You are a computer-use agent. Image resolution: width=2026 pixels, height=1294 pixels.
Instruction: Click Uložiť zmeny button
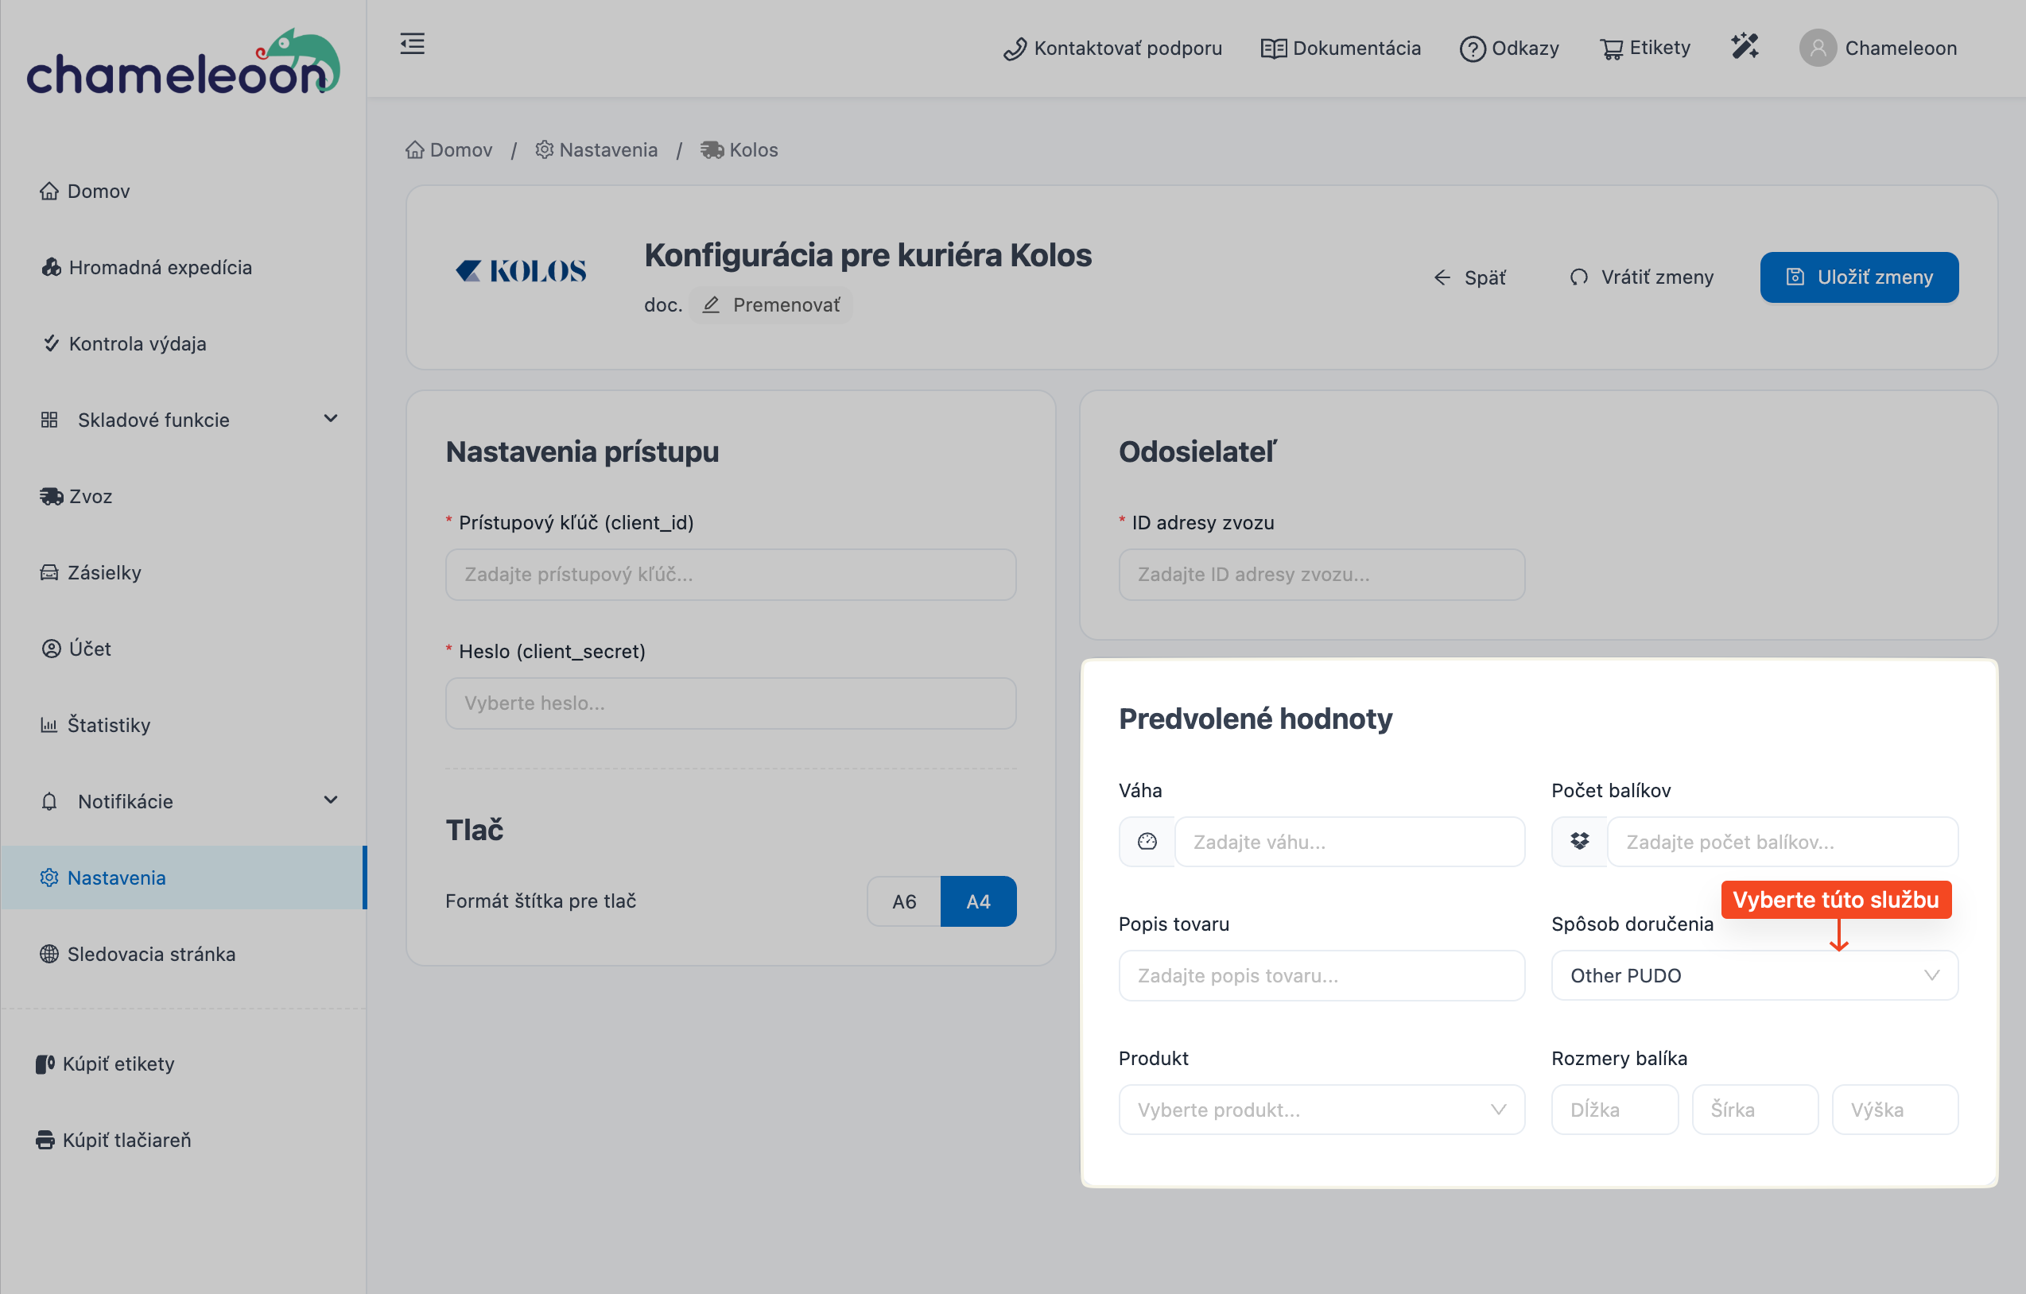(1858, 277)
